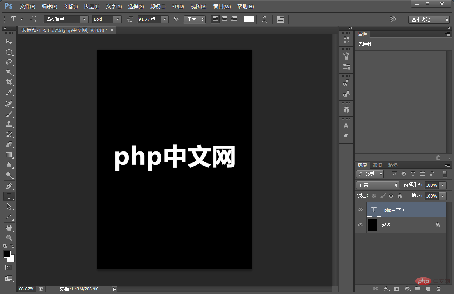Delete layer using the trash icon

point(438,289)
